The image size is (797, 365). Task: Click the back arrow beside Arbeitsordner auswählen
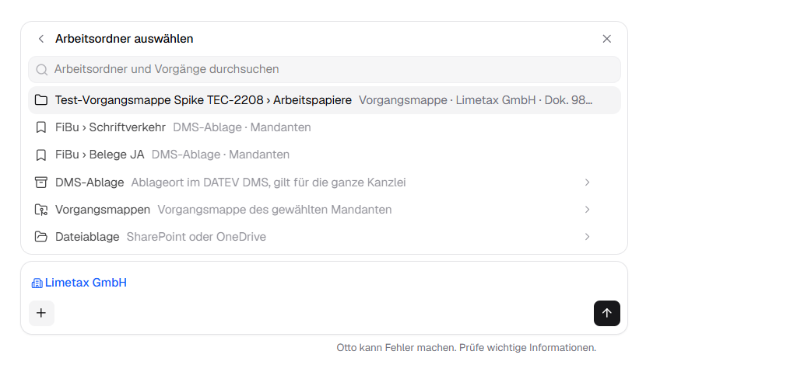[41, 39]
